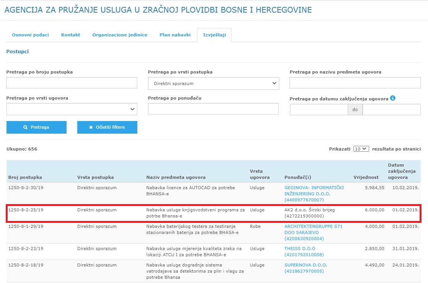Screen dimensions: 428x283
Task: Click the value 2.850,00
Action: (x=374, y=249)
